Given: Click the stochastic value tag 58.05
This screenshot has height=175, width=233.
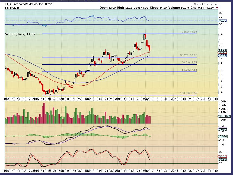Looking at the screenshot, I should 222,156.
